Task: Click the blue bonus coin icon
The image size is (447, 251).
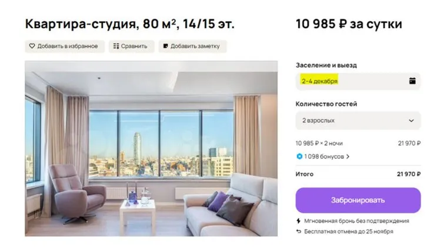Action: [299, 157]
